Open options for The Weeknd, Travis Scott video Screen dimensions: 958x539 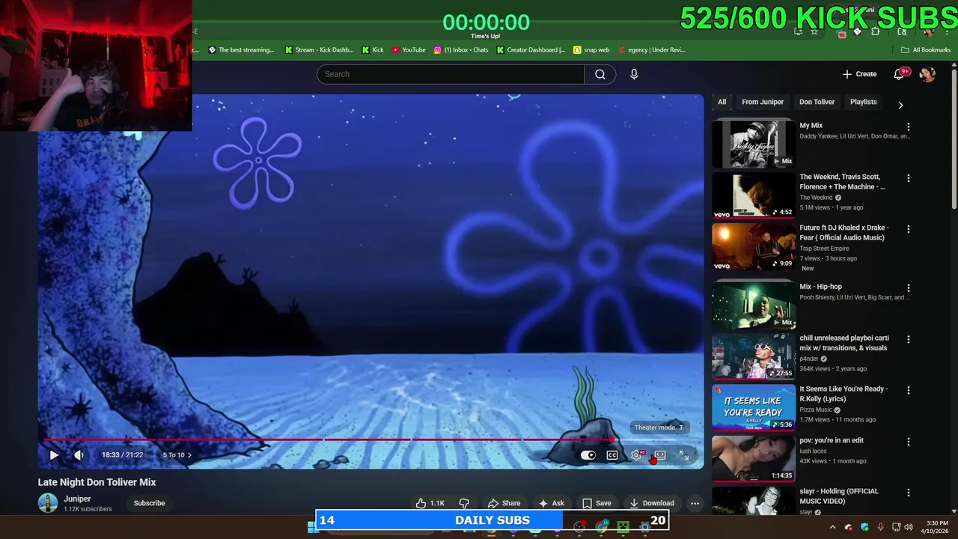pos(909,178)
